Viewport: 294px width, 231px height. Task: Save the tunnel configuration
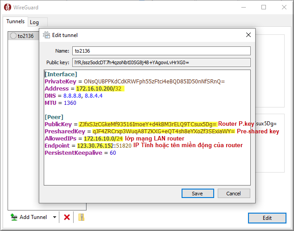[198, 194]
